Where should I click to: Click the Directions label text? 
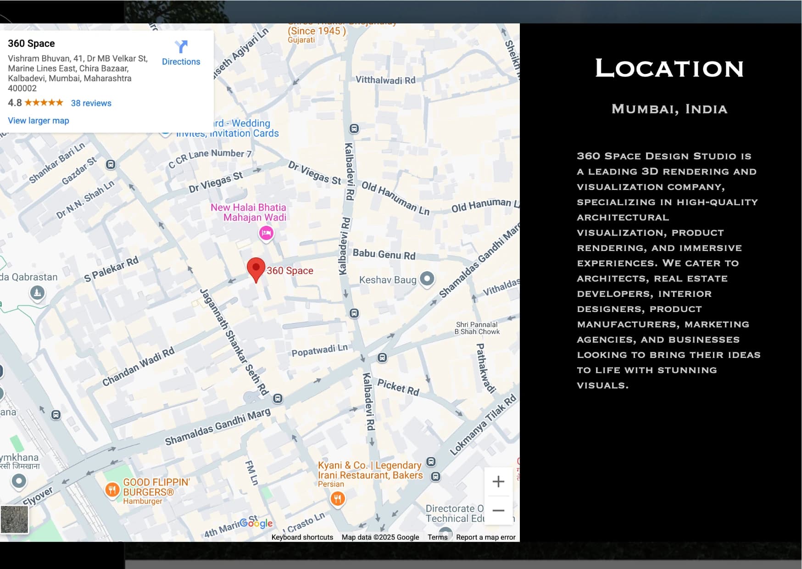pyautogui.click(x=181, y=61)
